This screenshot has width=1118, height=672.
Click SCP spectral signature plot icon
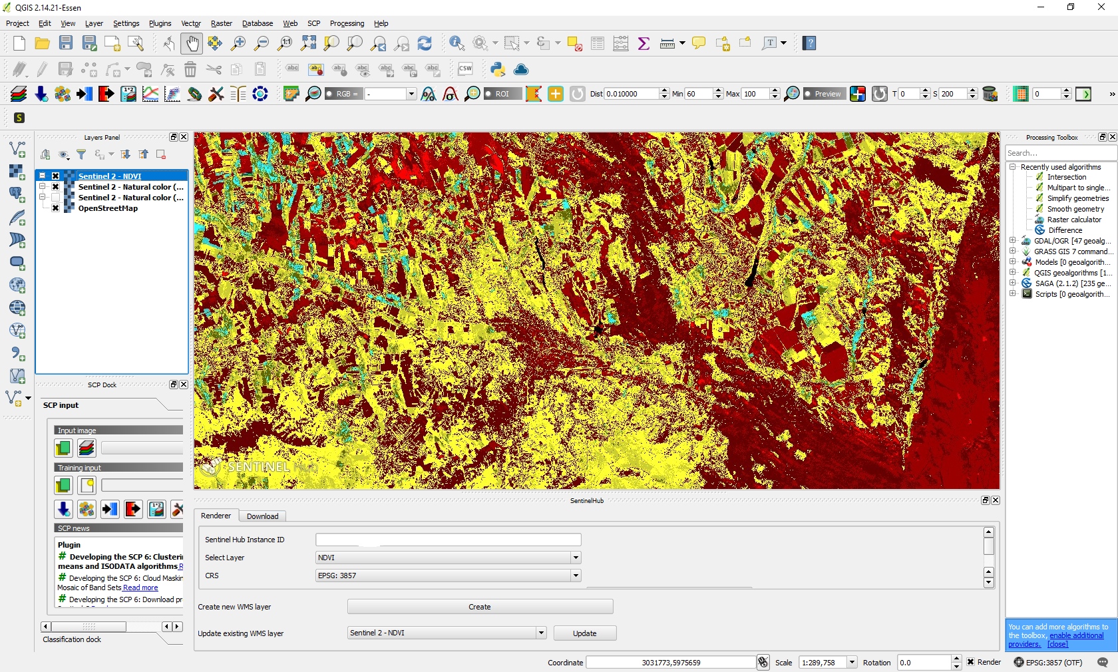[150, 94]
